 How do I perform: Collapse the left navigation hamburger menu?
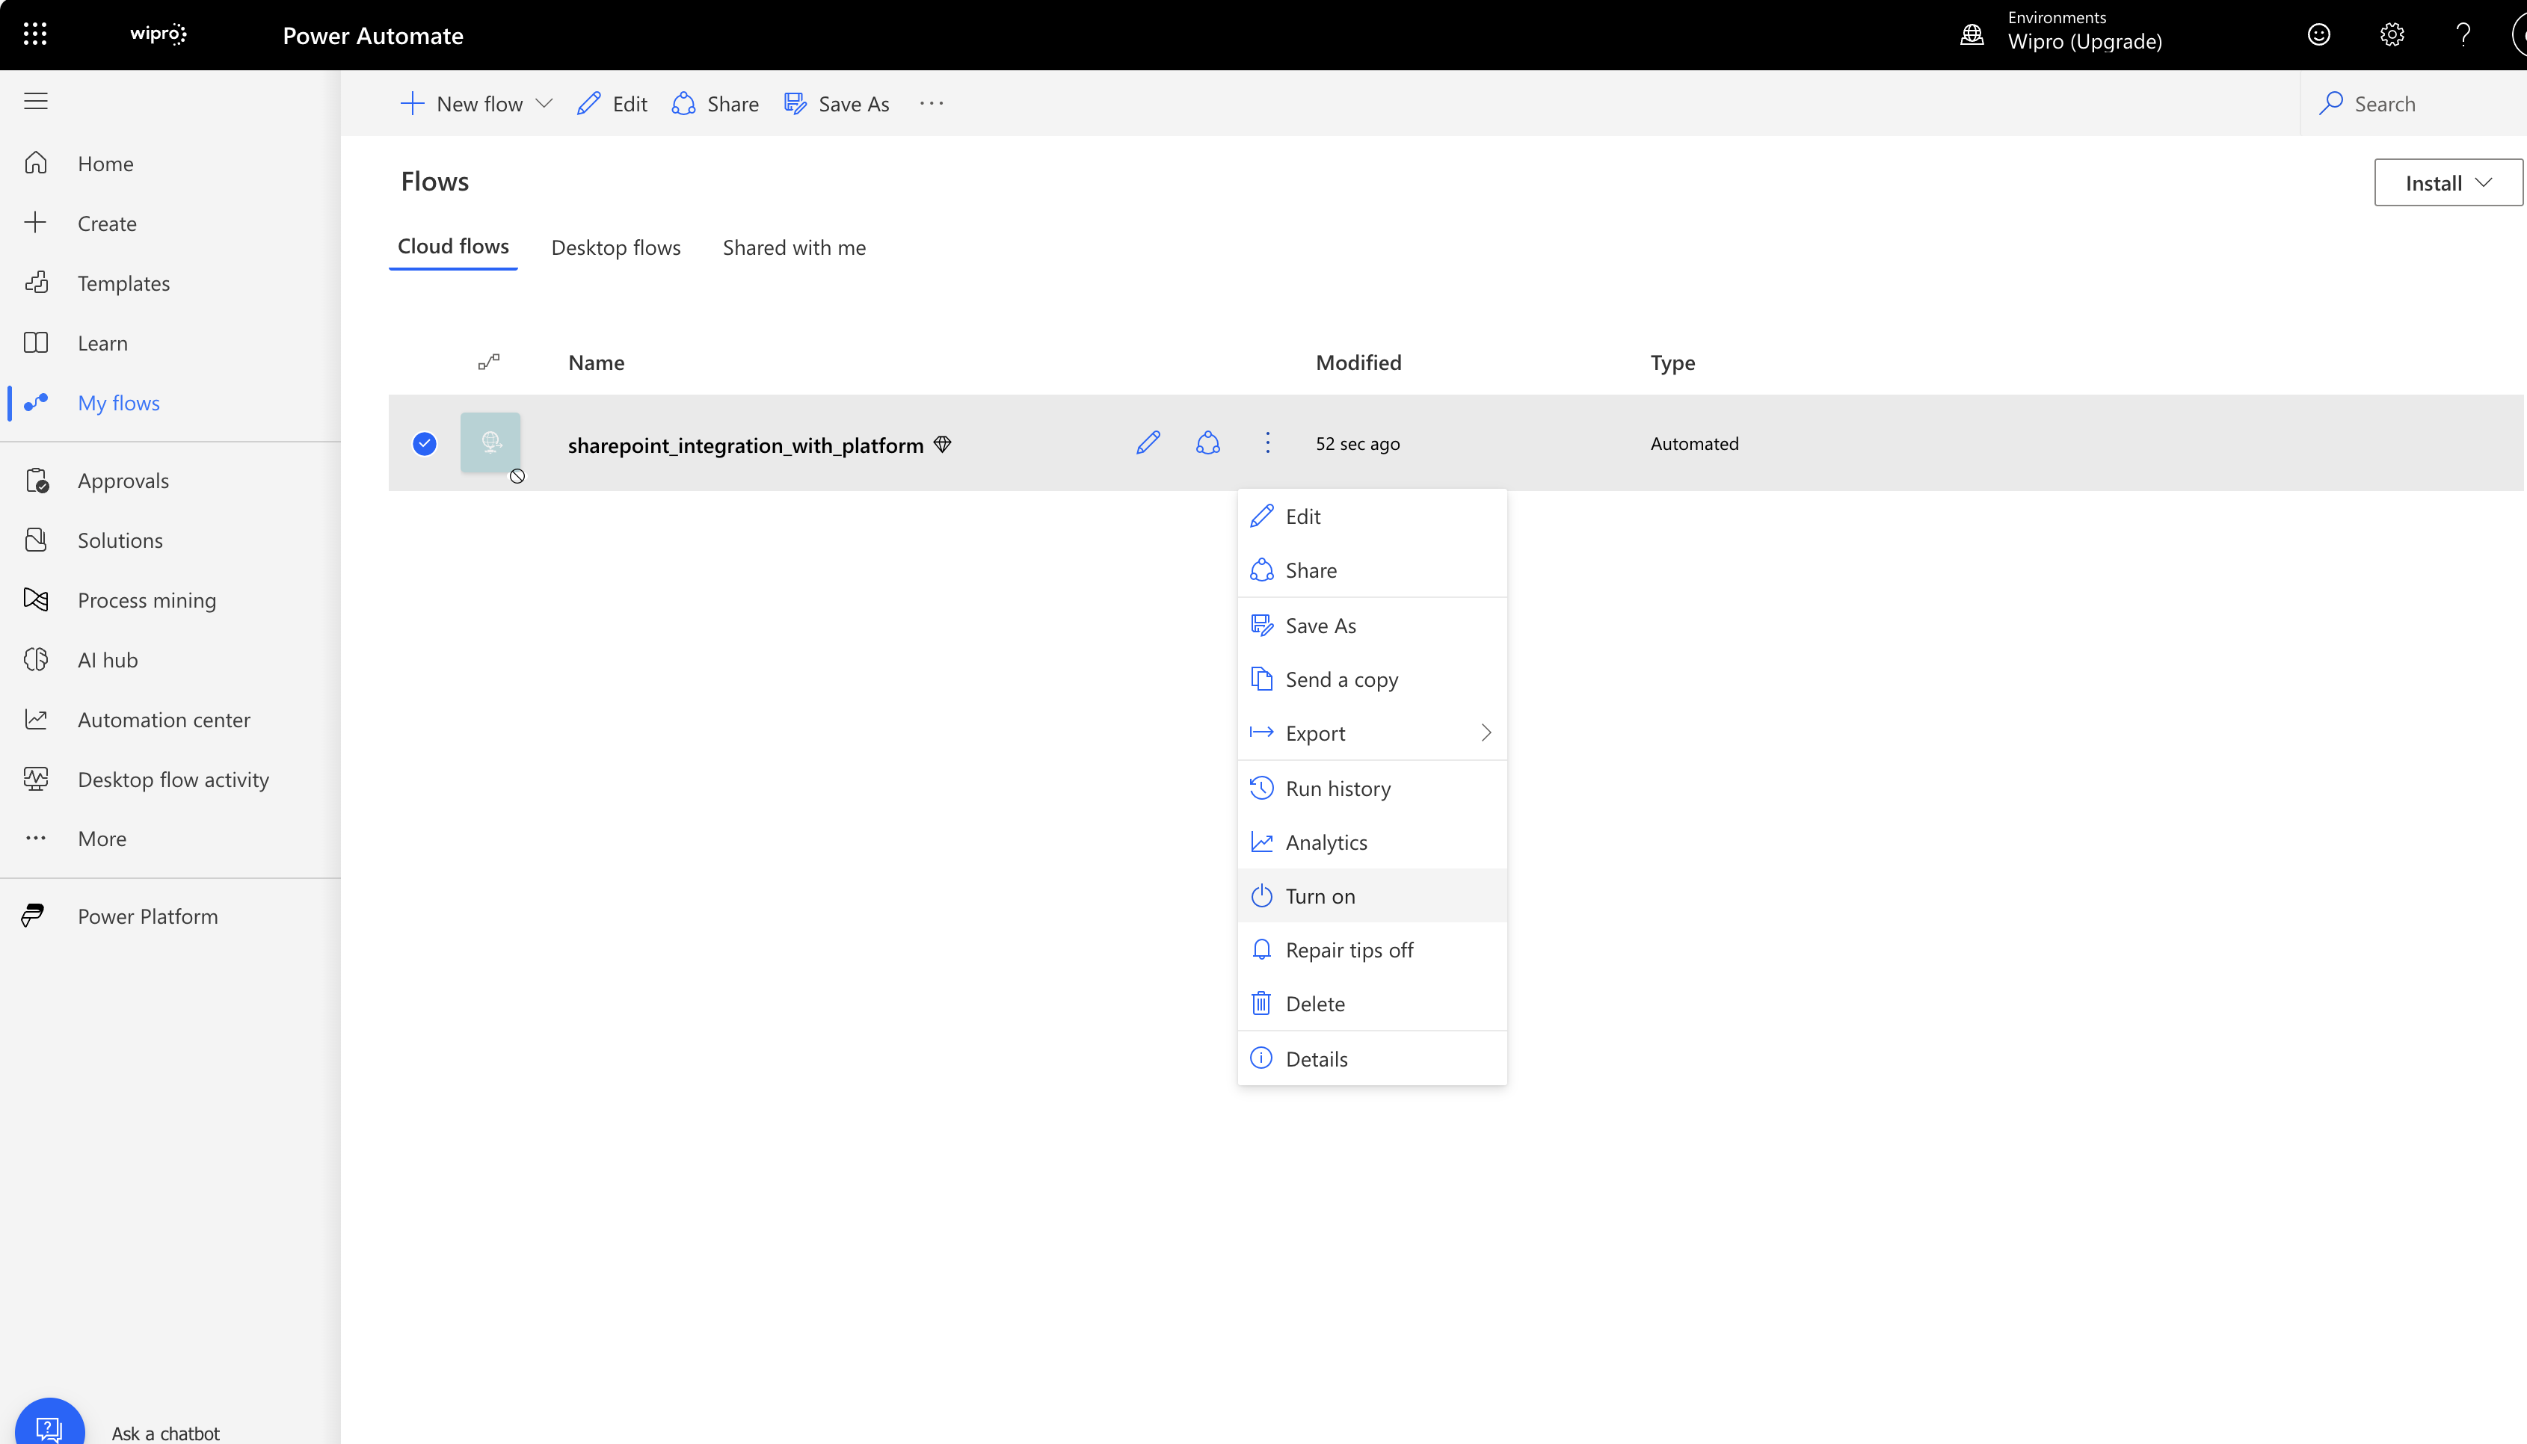click(36, 101)
